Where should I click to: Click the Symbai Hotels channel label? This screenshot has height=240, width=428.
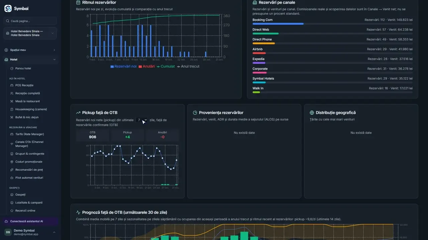point(263,79)
